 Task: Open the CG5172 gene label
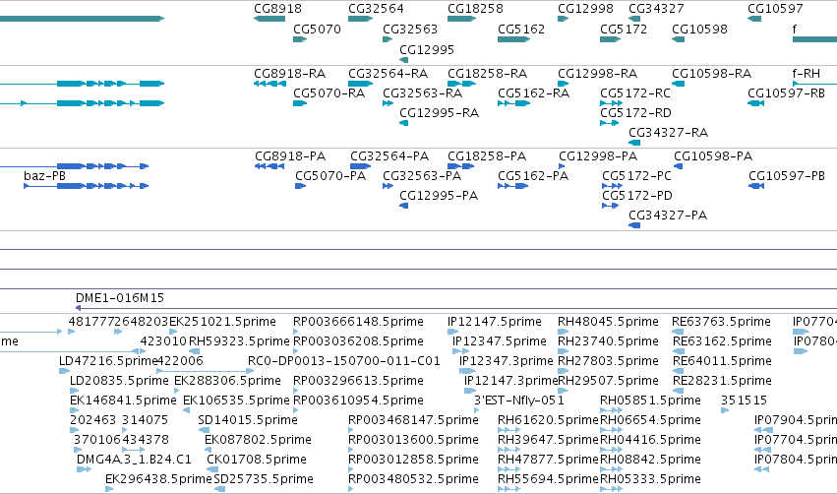(624, 29)
